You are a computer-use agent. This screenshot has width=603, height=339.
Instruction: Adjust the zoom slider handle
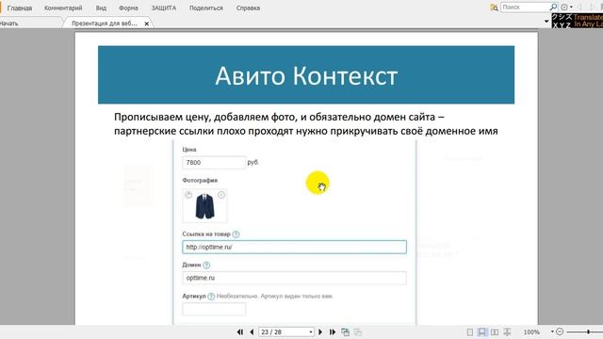pos(588,331)
